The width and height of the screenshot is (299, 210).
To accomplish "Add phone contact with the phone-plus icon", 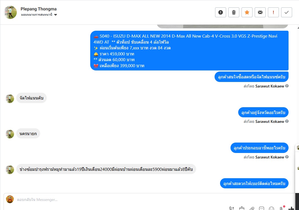I will pyautogui.click(x=232, y=208).
